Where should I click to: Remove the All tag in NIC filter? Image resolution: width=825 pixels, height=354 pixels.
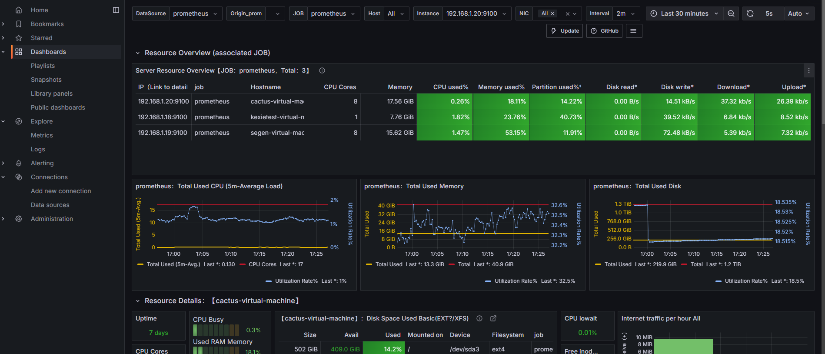point(552,13)
